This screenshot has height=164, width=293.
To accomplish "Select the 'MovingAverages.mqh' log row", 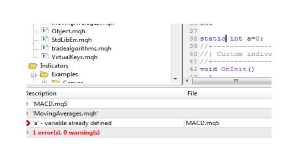I will click(x=149, y=113).
